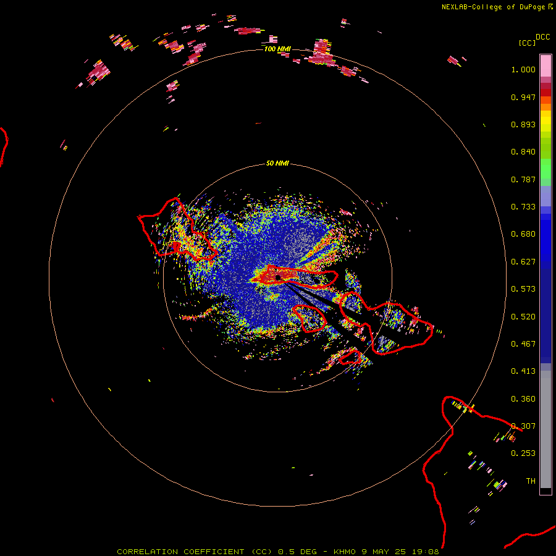Click the 0.627 color scale value
This screenshot has height=556, width=556.
[523, 262]
